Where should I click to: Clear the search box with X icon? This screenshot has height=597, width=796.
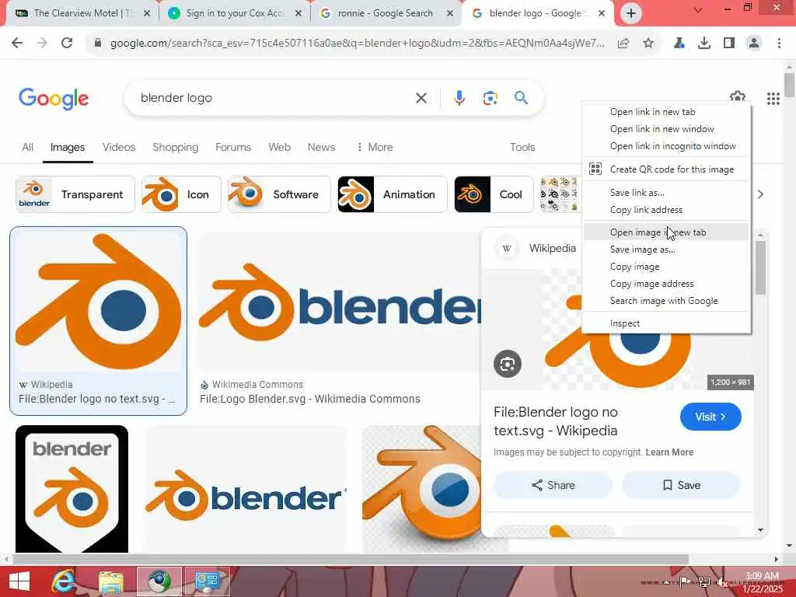421,98
